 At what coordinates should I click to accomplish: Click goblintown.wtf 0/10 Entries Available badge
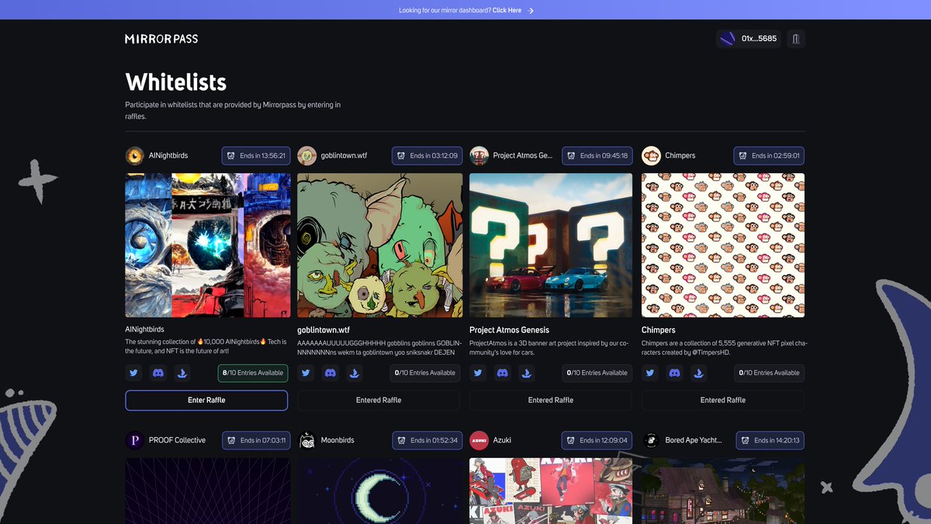[x=425, y=373]
